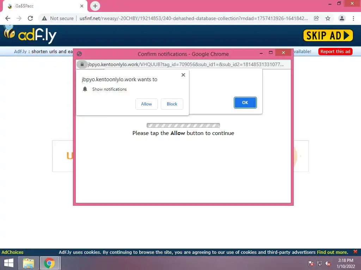The image size is (361, 270).
Task: Click the SKIP AD button
Action: [328, 36]
